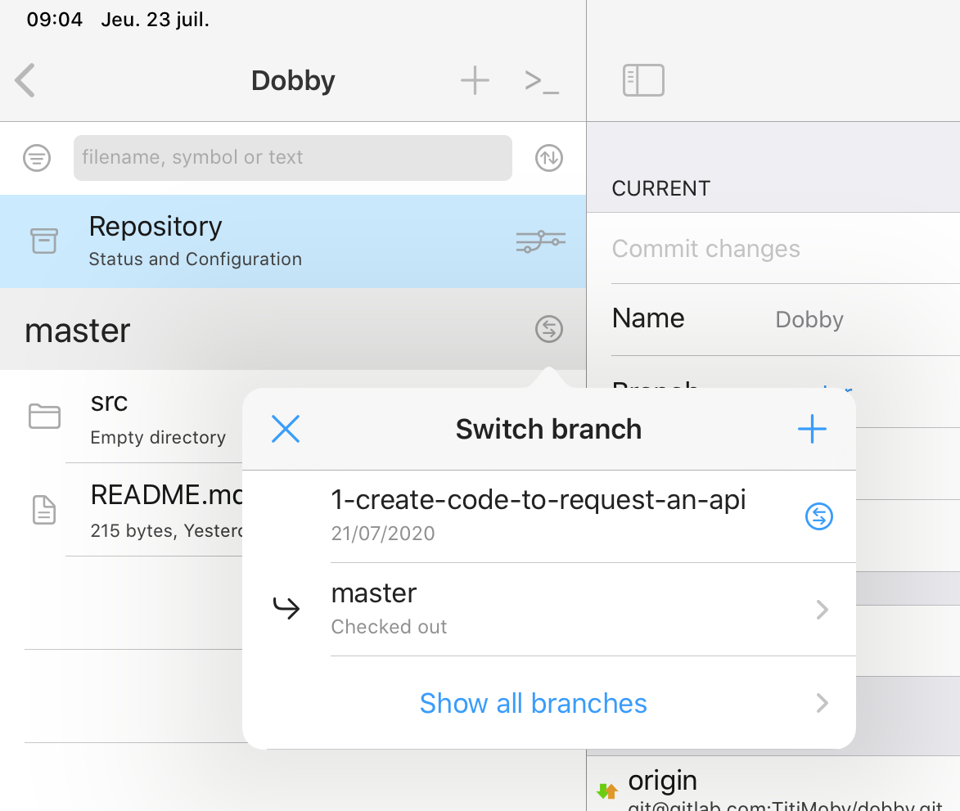960x811 pixels.
Task: Open the filter options circle icon
Action: [37, 158]
